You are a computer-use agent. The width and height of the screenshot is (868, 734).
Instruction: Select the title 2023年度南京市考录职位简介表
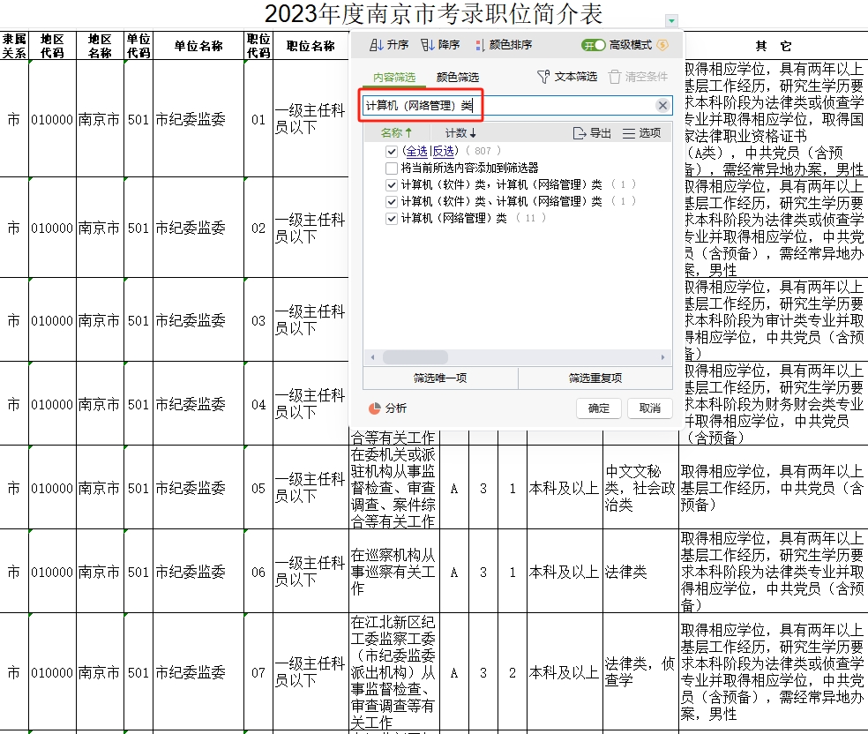pyautogui.click(x=433, y=14)
